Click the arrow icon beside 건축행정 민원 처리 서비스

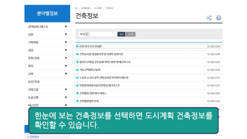pos(77,93)
